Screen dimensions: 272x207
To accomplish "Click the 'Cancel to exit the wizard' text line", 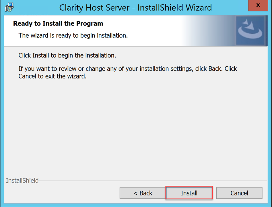I will click(52, 77).
